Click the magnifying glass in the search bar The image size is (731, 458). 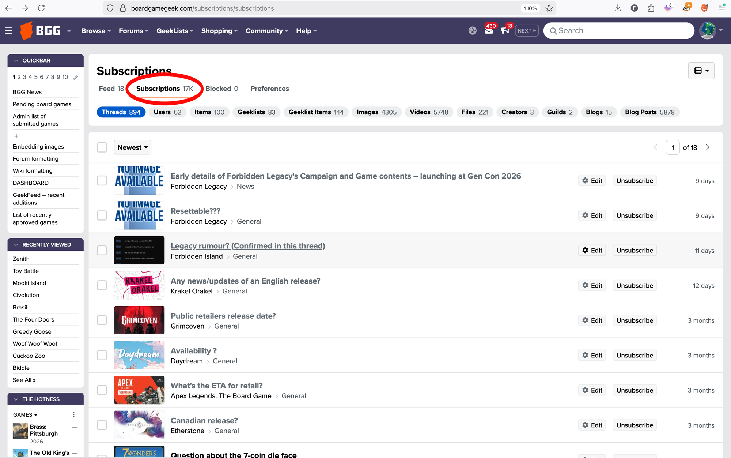pyautogui.click(x=554, y=30)
